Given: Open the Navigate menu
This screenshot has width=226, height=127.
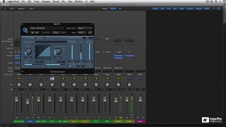Looking at the screenshot, I should coord(46,1).
